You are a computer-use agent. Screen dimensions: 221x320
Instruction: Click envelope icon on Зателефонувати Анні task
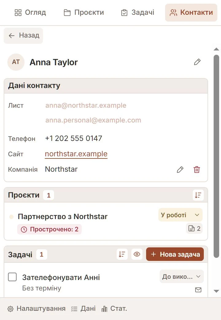pyautogui.click(x=198, y=290)
